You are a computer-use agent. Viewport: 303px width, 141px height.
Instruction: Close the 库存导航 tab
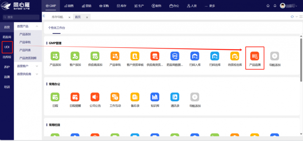69,17
